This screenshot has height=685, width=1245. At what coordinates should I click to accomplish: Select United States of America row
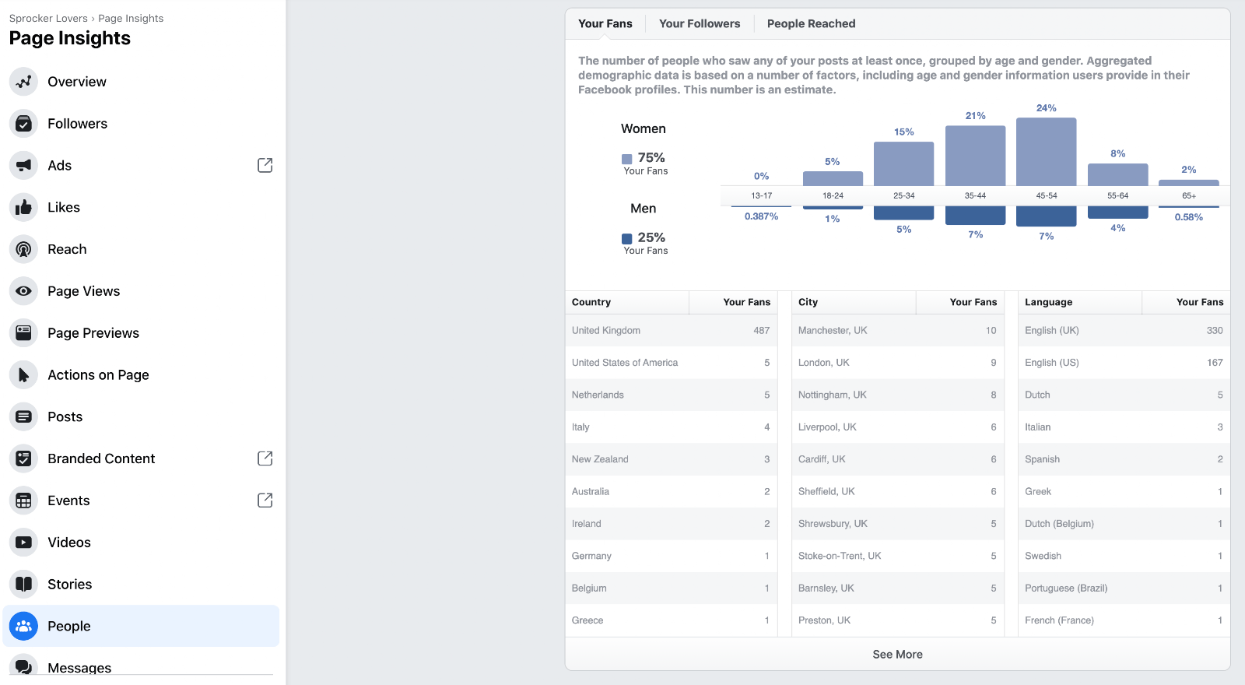click(671, 363)
